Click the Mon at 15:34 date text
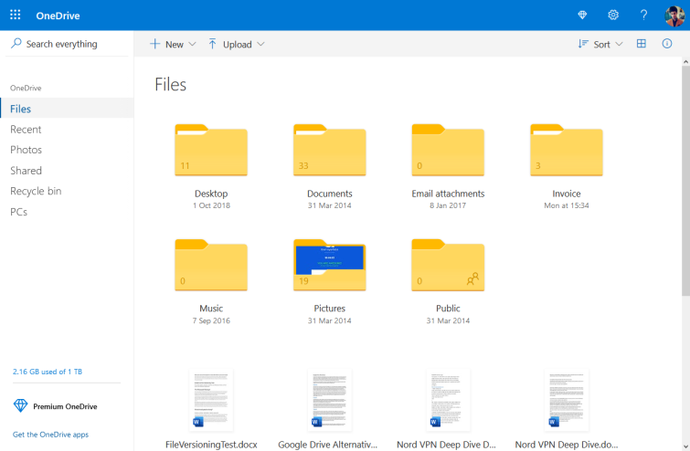Screen dimensions: 690x451 [x=567, y=205]
